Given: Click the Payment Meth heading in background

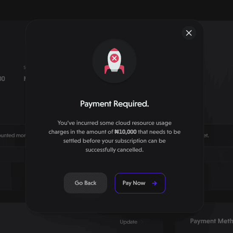Looking at the screenshot, I should (211, 221).
